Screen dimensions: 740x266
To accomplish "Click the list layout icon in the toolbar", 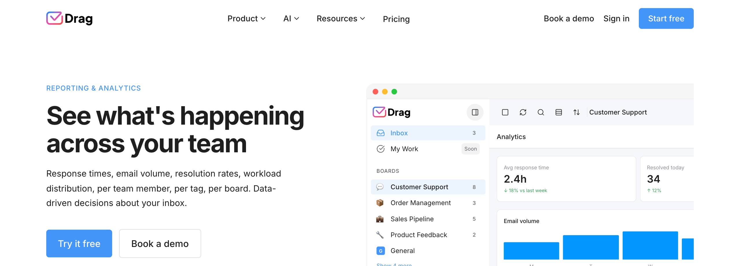I will coord(559,112).
